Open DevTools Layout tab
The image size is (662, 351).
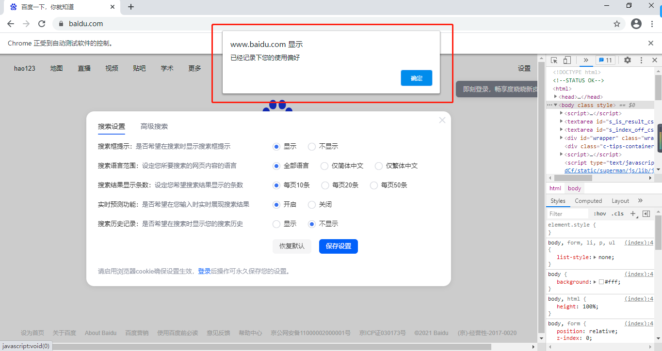620,201
